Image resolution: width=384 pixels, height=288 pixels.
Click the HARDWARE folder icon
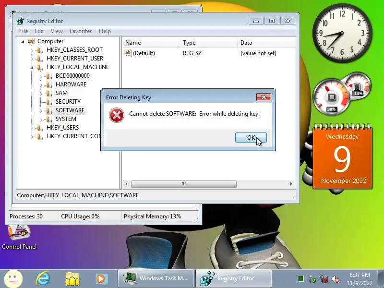point(49,84)
